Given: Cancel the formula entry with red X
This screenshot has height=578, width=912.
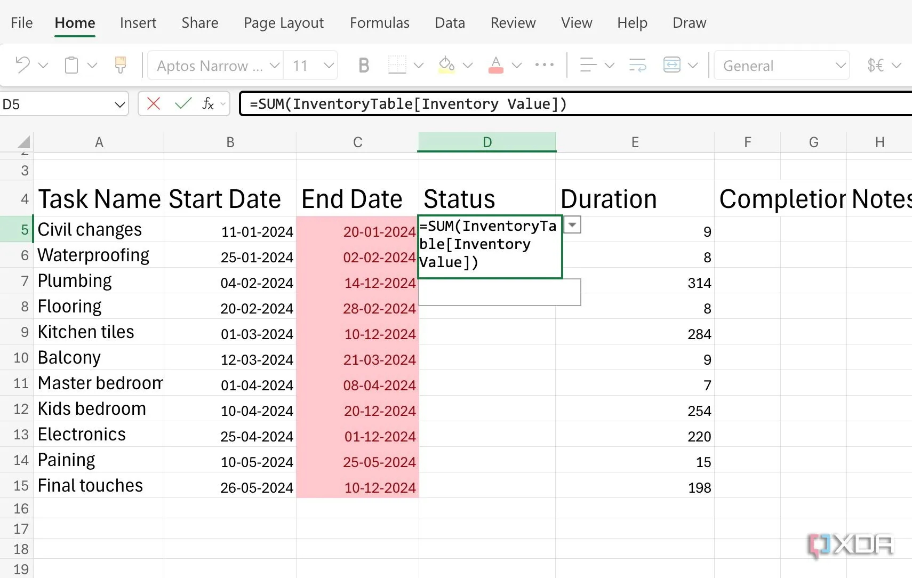Looking at the screenshot, I should pyautogui.click(x=154, y=103).
